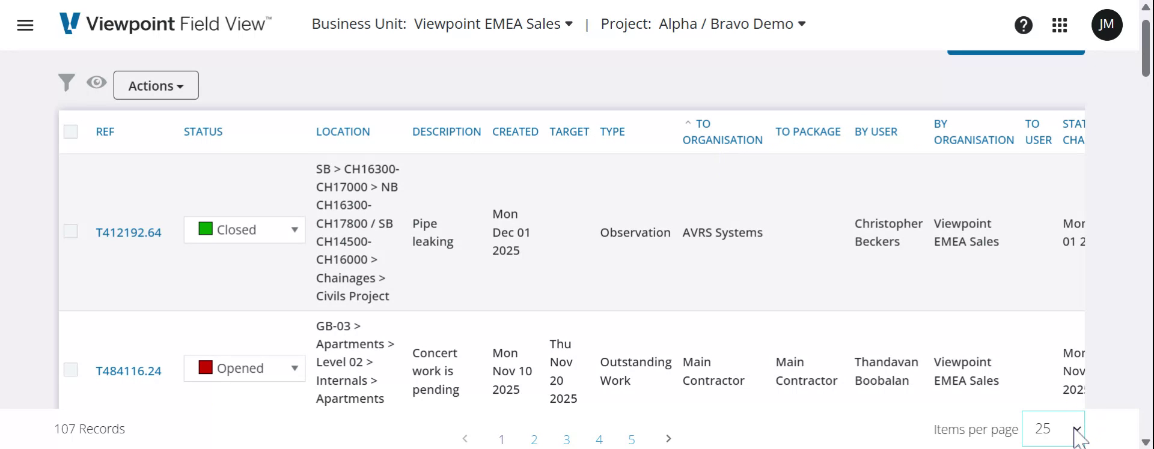Open task link T484116.24
Screen dimensions: 1154x449
tap(129, 371)
